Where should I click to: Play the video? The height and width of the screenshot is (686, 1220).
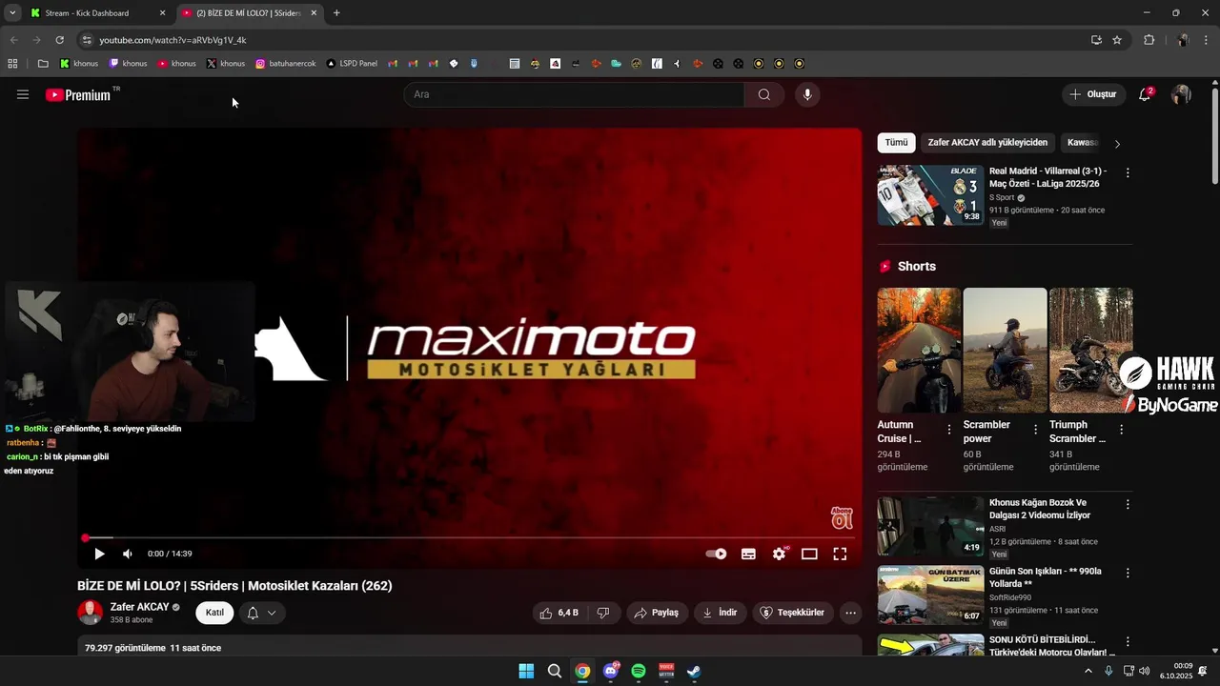[99, 554]
